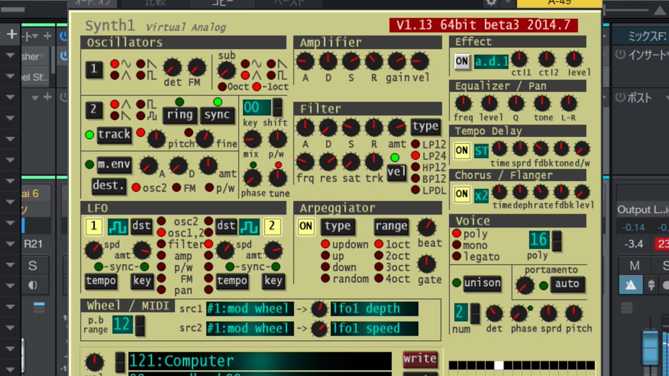Toggle the oscillator sync button
The width and height of the screenshot is (669, 376).
(217, 115)
